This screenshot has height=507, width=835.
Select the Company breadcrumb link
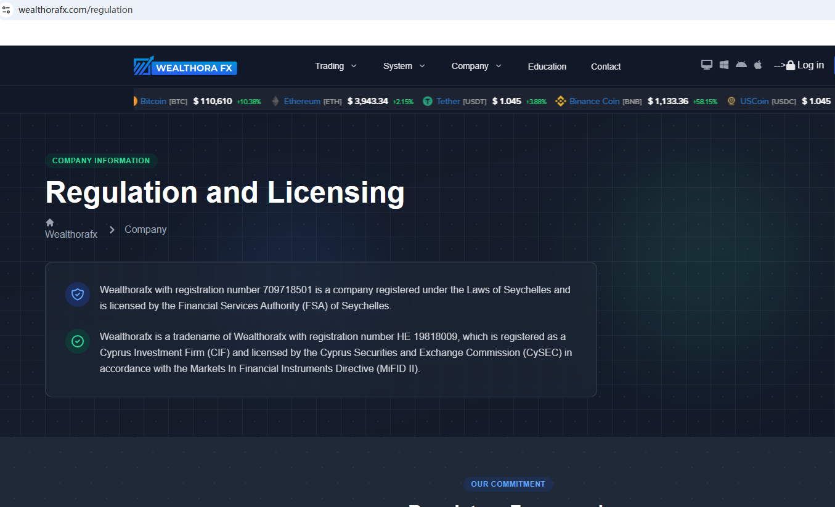[x=145, y=229]
